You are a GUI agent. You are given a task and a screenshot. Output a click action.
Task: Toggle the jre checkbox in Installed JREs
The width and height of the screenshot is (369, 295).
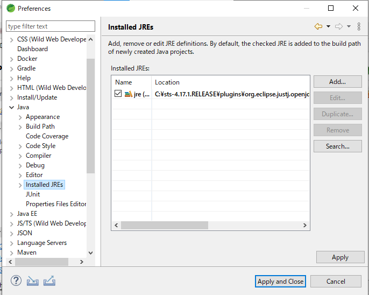(x=118, y=94)
